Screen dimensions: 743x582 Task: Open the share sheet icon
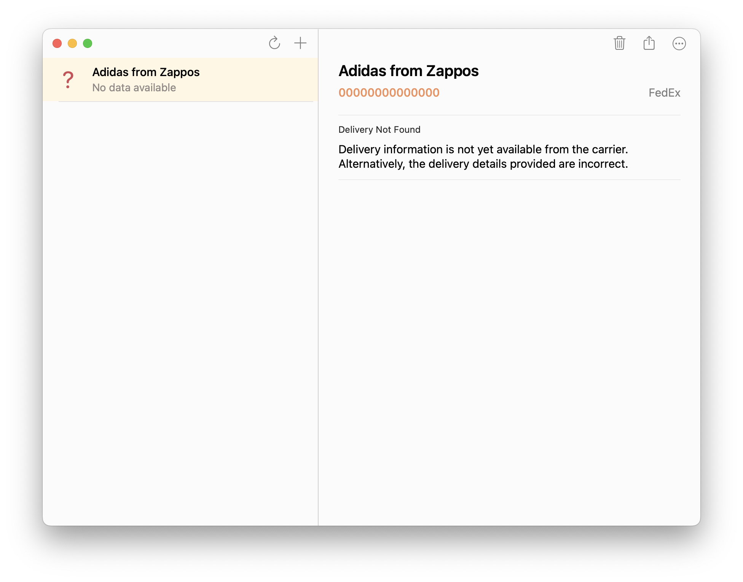coord(649,43)
